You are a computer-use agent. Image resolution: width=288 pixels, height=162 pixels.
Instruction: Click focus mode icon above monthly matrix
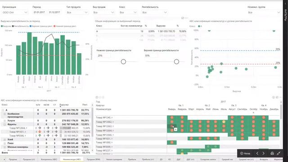[277, 97]
